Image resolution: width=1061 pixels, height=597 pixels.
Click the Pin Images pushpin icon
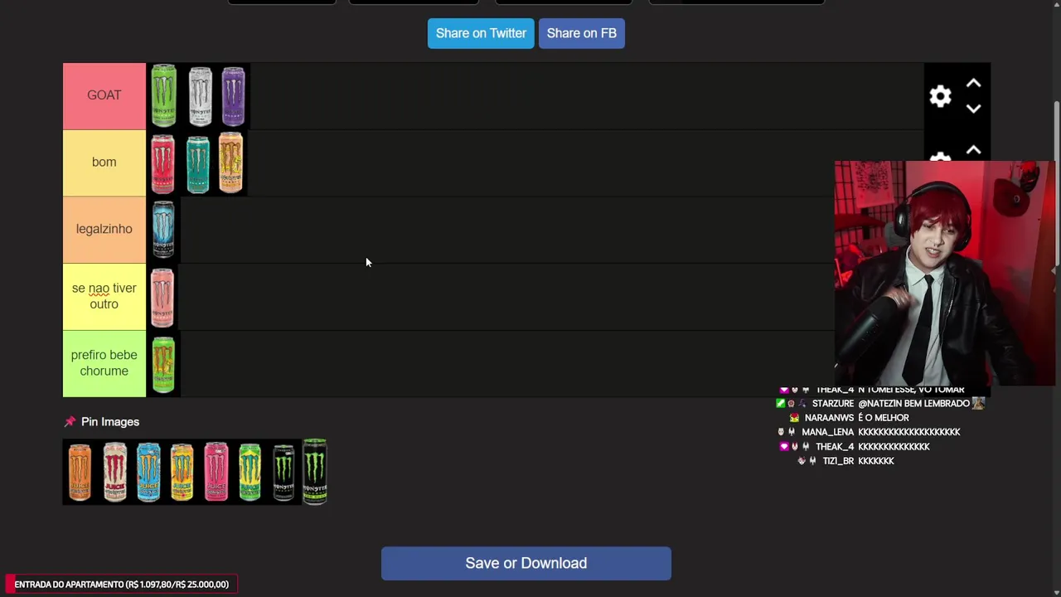pyautogui.click(x=70, y=422)
